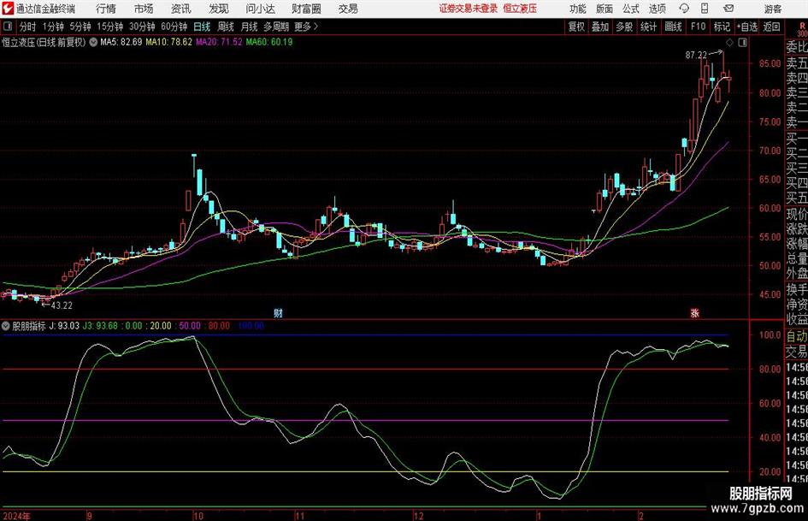Open the 市场 menu
The height and width of the screenshot is (521, 808).
click(144, 9)
